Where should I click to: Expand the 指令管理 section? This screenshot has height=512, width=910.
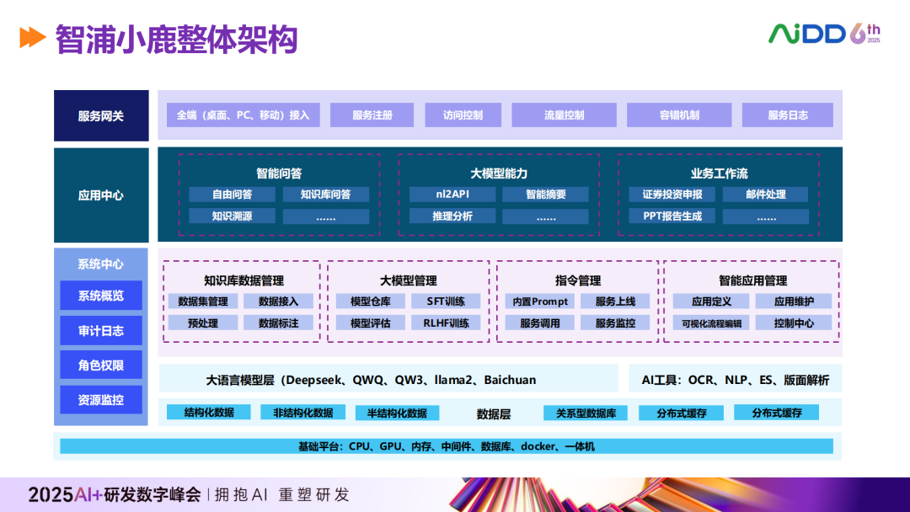[577, 280]
